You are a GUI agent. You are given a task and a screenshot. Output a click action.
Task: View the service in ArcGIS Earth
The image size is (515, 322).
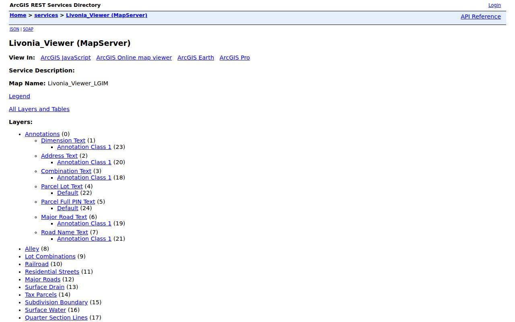[x=196, y=58]
